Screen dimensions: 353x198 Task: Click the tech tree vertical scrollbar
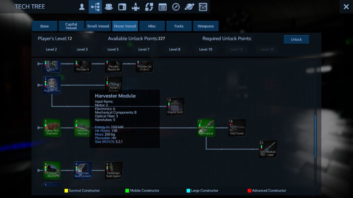click(315, 136)
